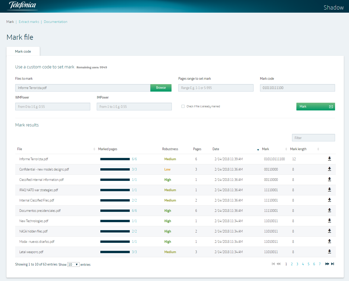This screenshot has width=349, height=281.
Task: Open the Mark navigation item
Action: (x=10, y=22)
